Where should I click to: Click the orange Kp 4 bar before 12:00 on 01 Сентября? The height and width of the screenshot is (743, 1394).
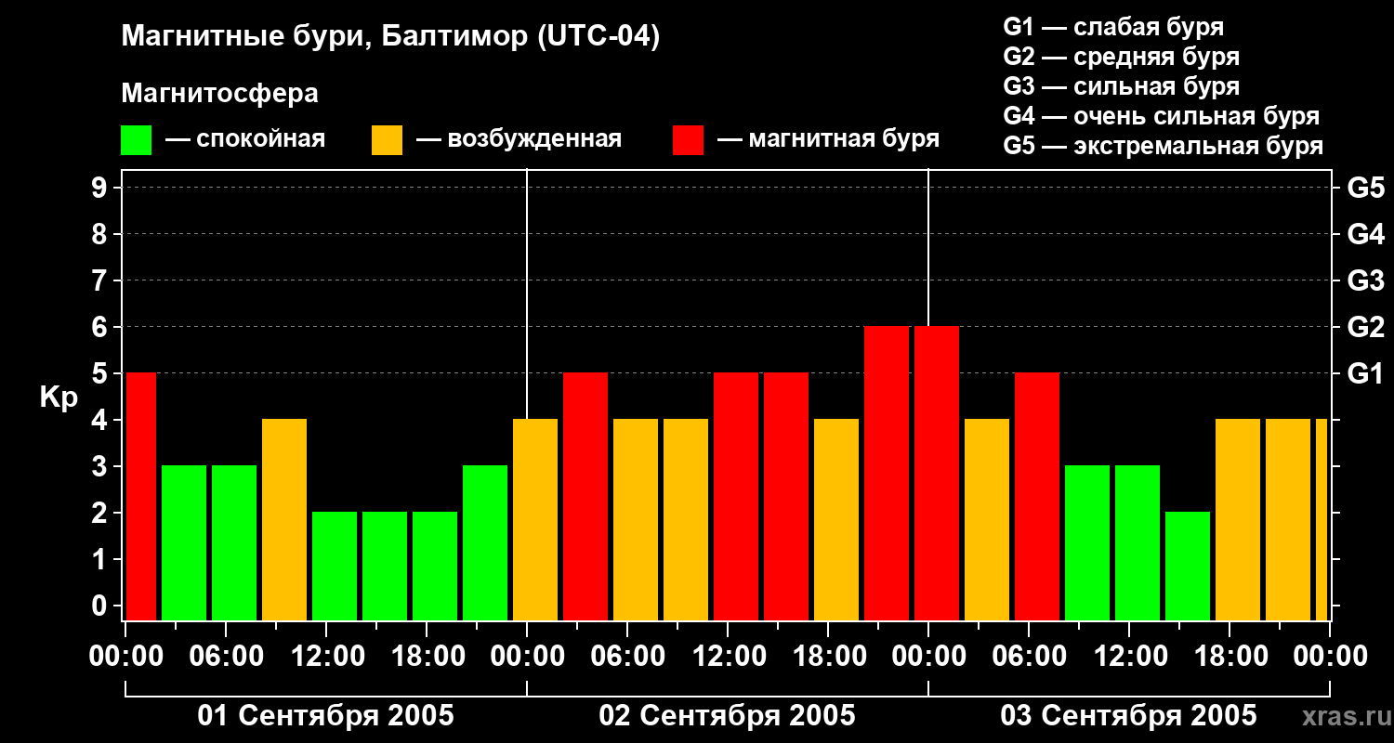point(284,519)
